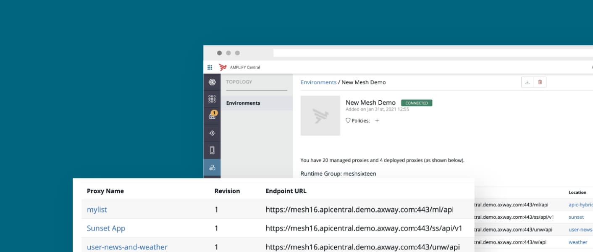Image resolution: width=593 pixels, height=252 pixels.
Task: Open the user-news-and-weather proxy link
Action: [127, 247]
